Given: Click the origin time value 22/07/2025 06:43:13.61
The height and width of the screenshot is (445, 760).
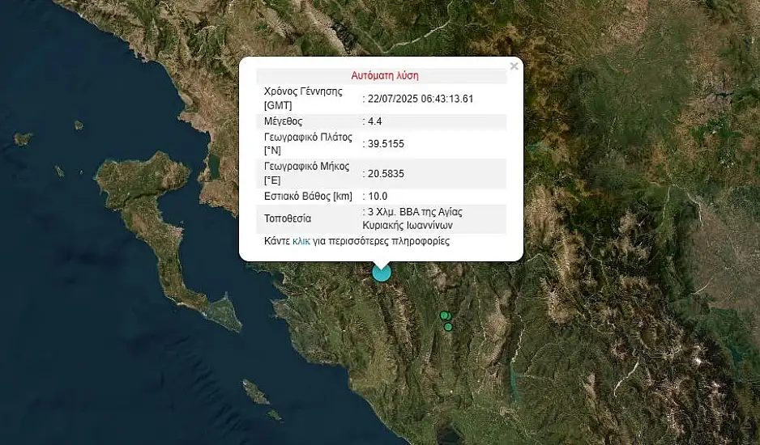Looking at the screenshot, I should coord(420,99).
